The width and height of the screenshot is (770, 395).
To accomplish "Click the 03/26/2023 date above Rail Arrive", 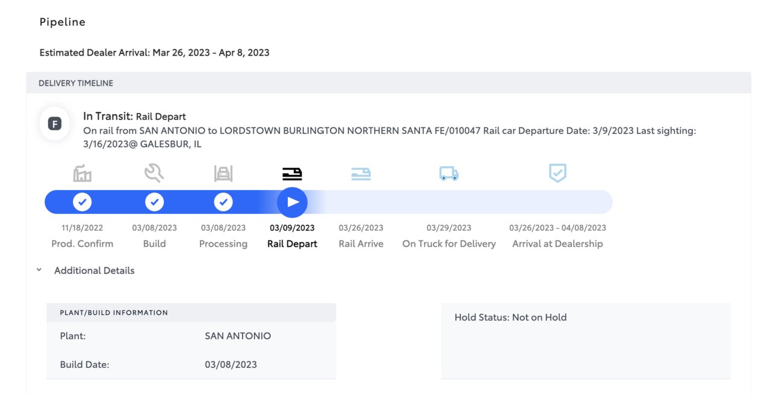I will 361,228.
